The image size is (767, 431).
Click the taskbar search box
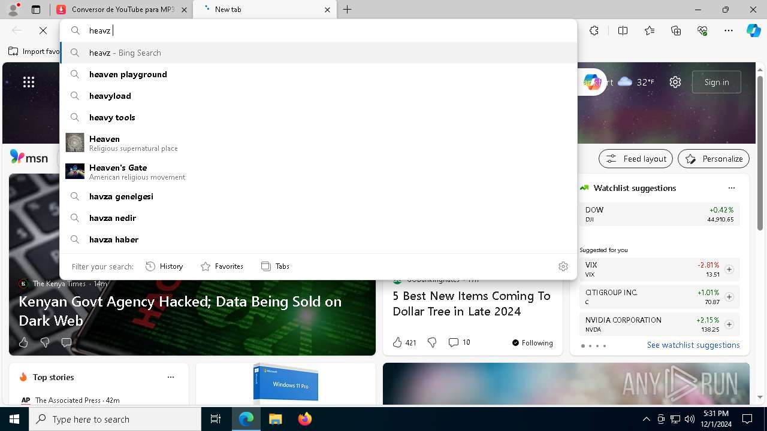115,419
